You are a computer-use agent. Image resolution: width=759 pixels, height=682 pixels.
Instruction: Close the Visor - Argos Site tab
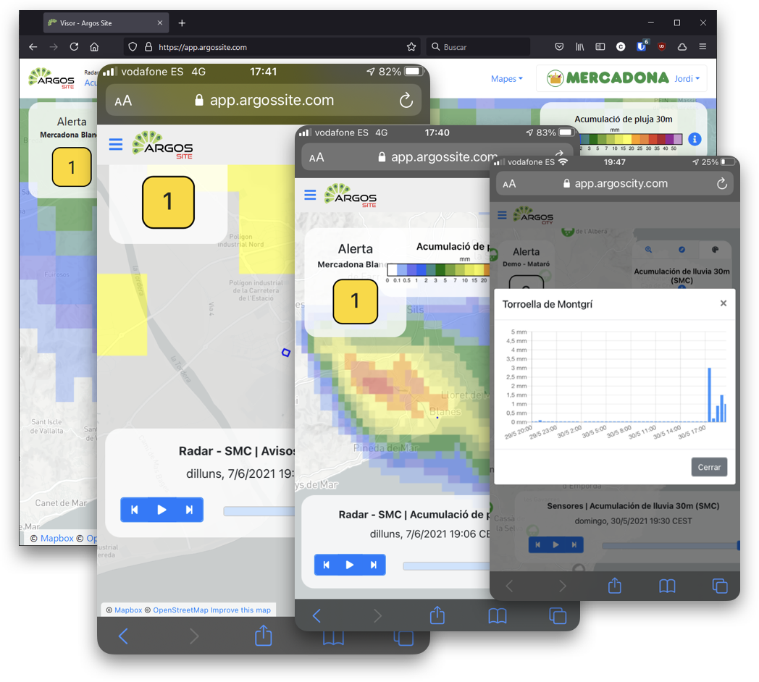160,22
